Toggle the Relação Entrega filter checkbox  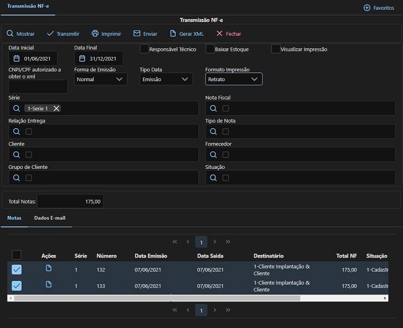(x=29, y=132)
